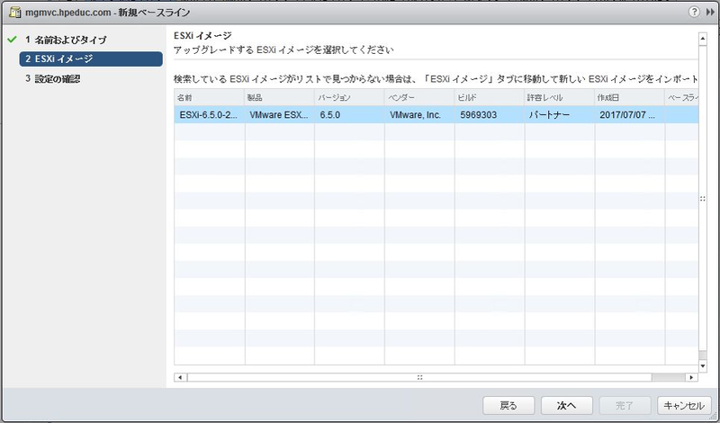Image resolution: width=720 pixels, height=423 pixels.
Task: Sort by the バージョン column header
Action: [x=349, y=97]
